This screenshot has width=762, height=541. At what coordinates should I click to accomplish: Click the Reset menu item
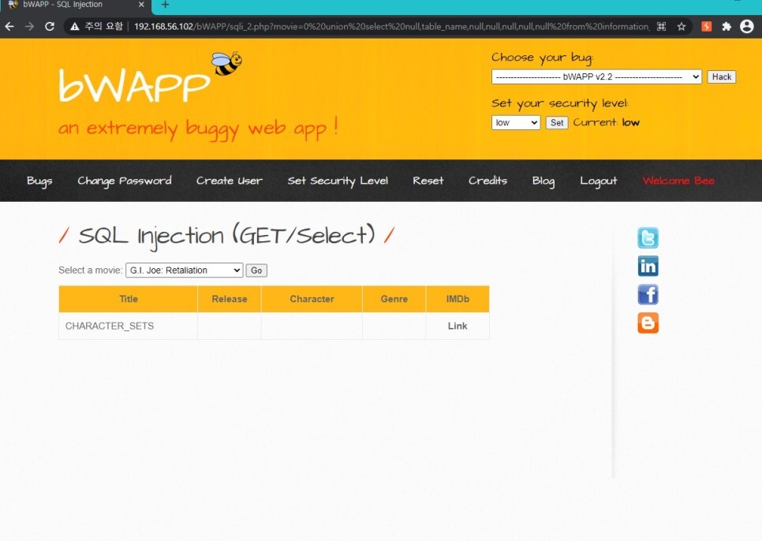pyautogui.click(x=428, y=181)
